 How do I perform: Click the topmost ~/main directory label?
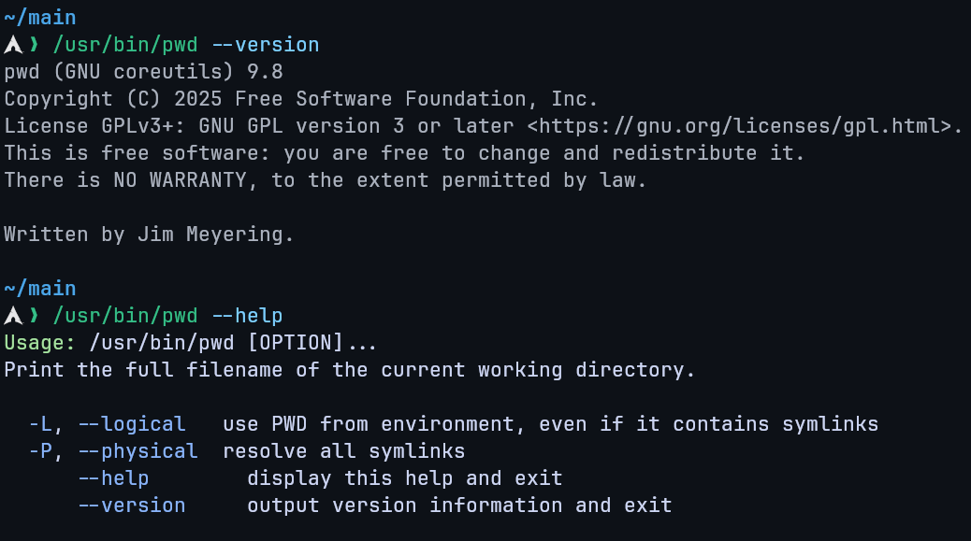[x=40, y=18]
